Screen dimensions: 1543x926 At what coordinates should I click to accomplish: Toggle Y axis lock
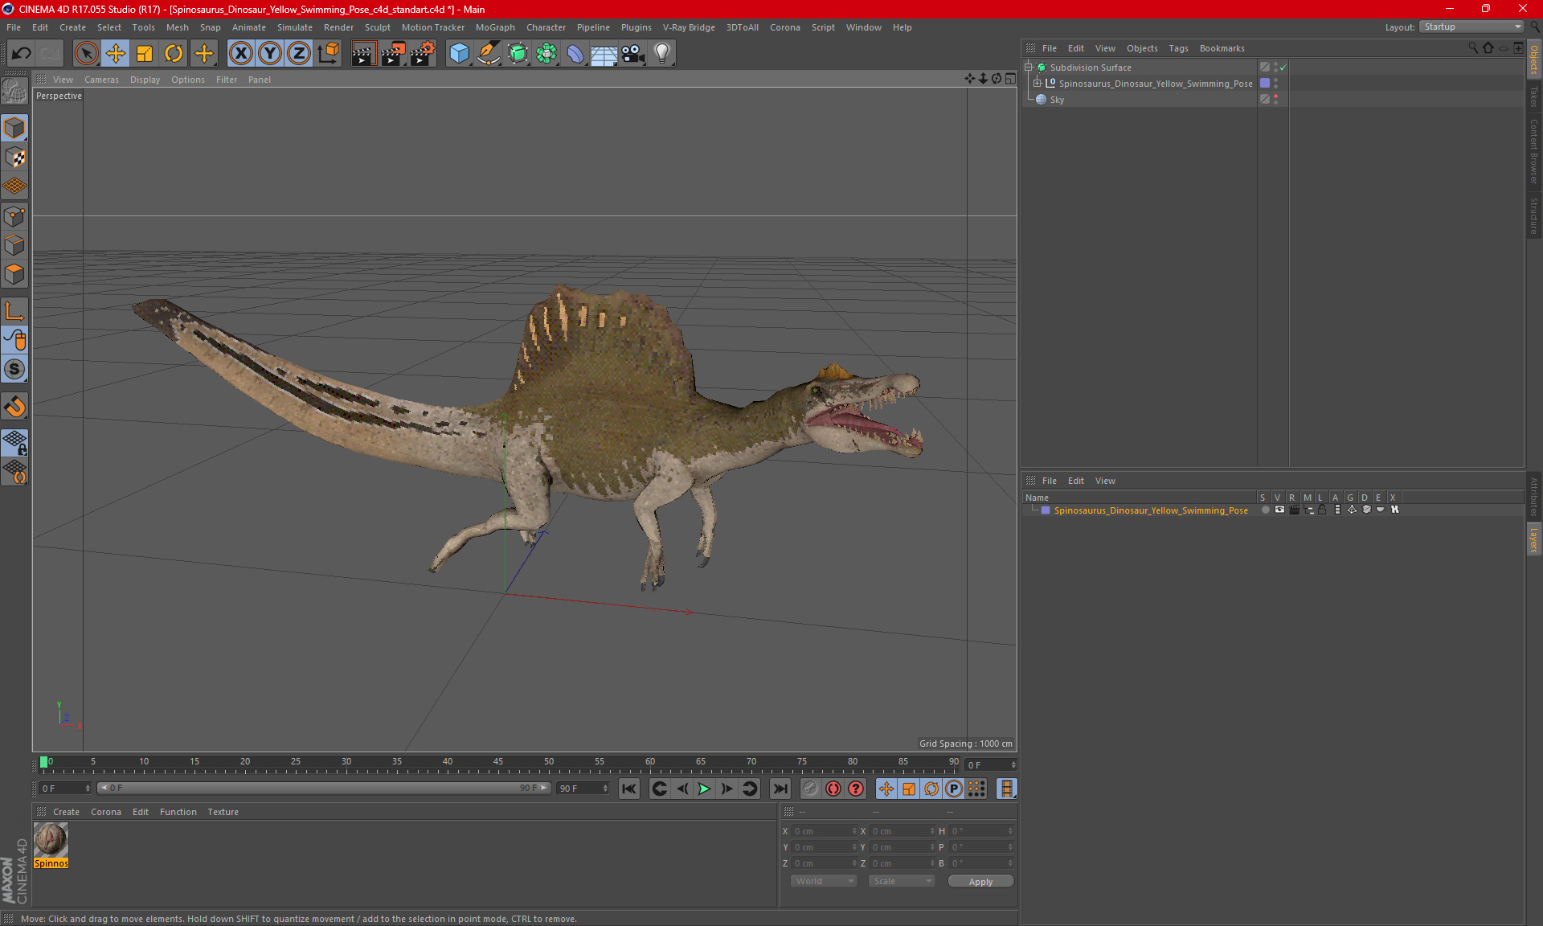tap(270, 53)
